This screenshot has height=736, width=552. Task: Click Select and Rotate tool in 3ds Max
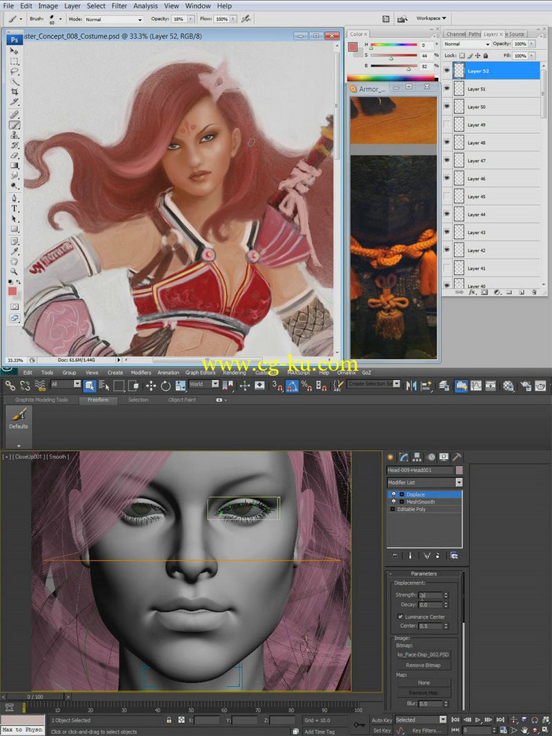click(x=166, y=386)
